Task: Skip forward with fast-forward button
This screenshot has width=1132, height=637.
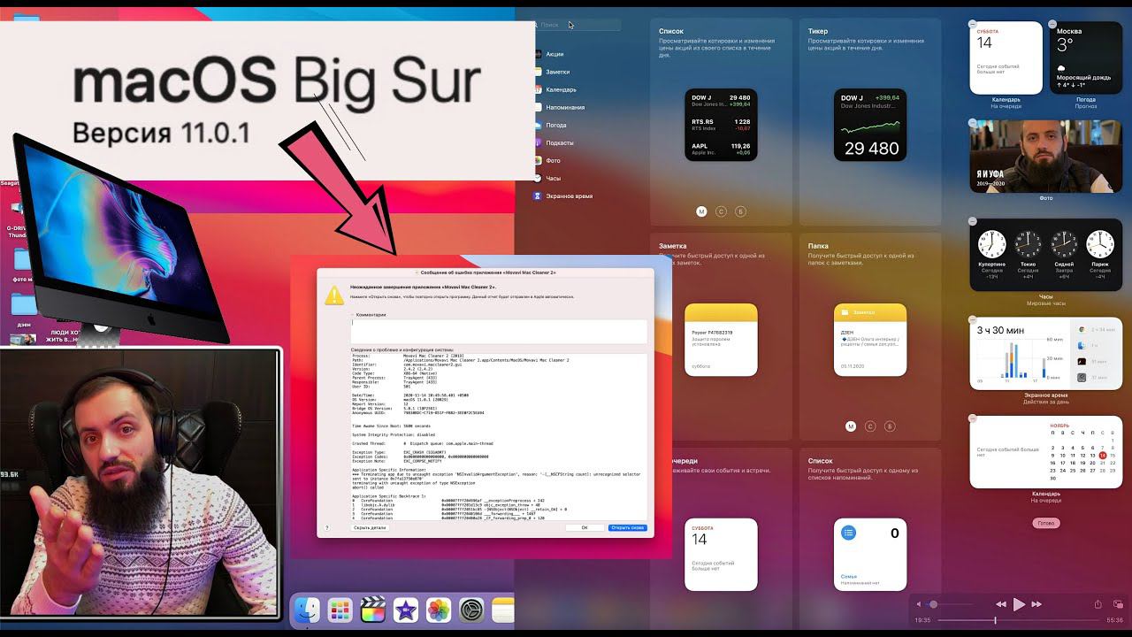Action: click(1037, 604)
